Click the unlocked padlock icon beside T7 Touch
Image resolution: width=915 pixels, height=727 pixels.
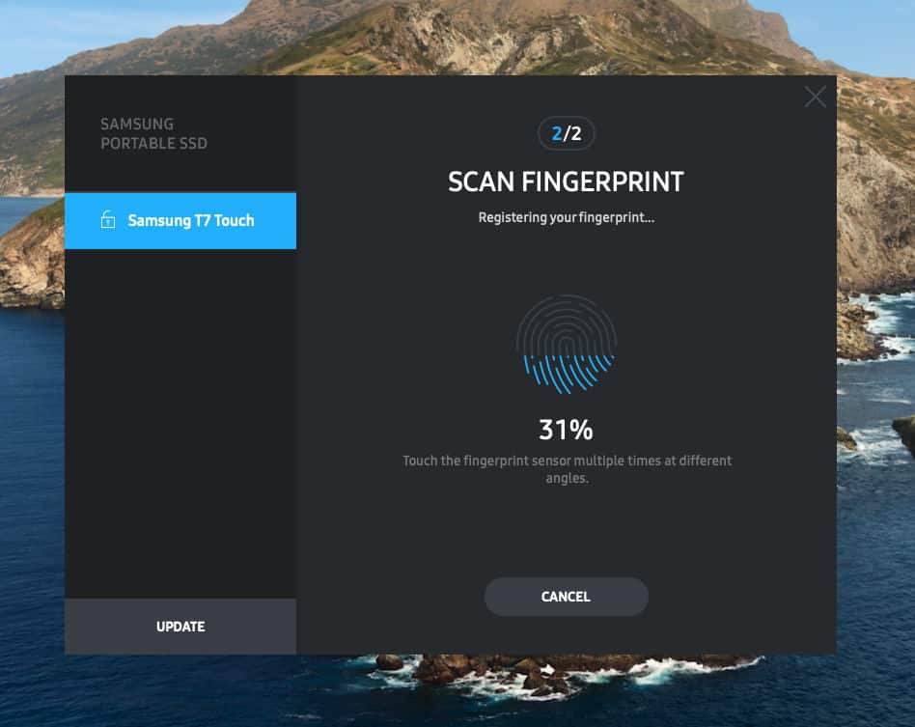coord(108,219)
